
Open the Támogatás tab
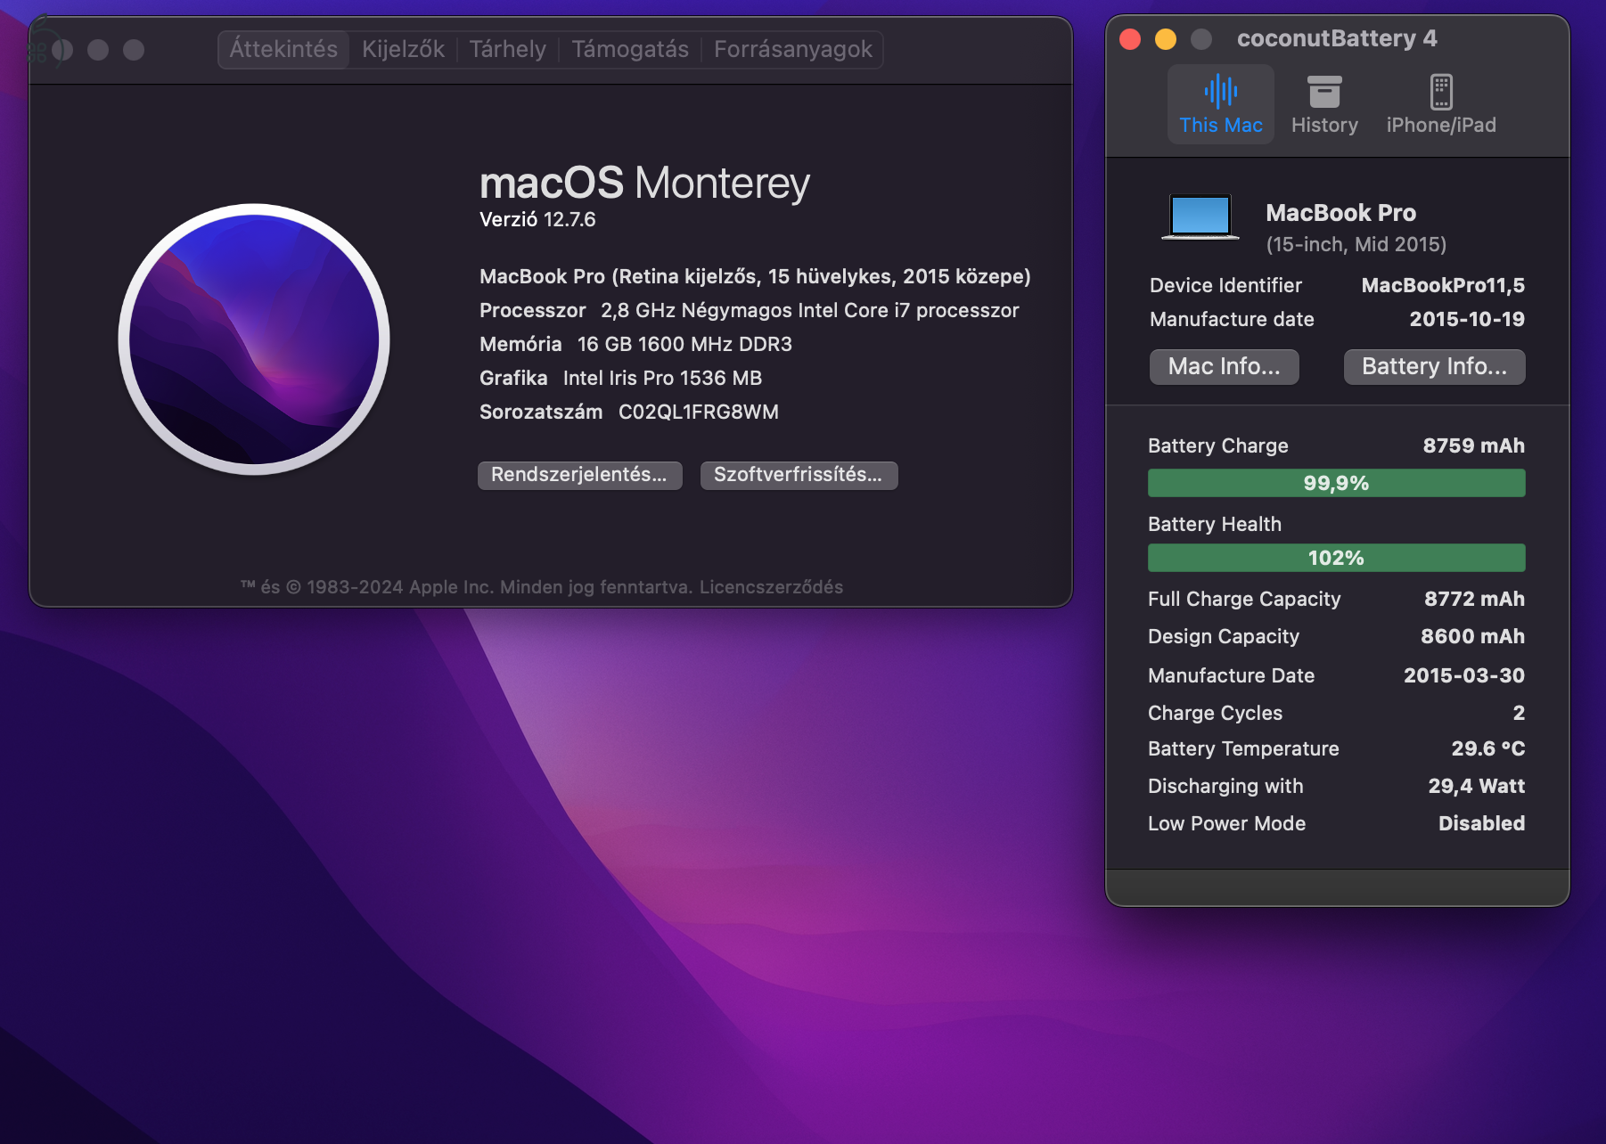tap(630, 49)
